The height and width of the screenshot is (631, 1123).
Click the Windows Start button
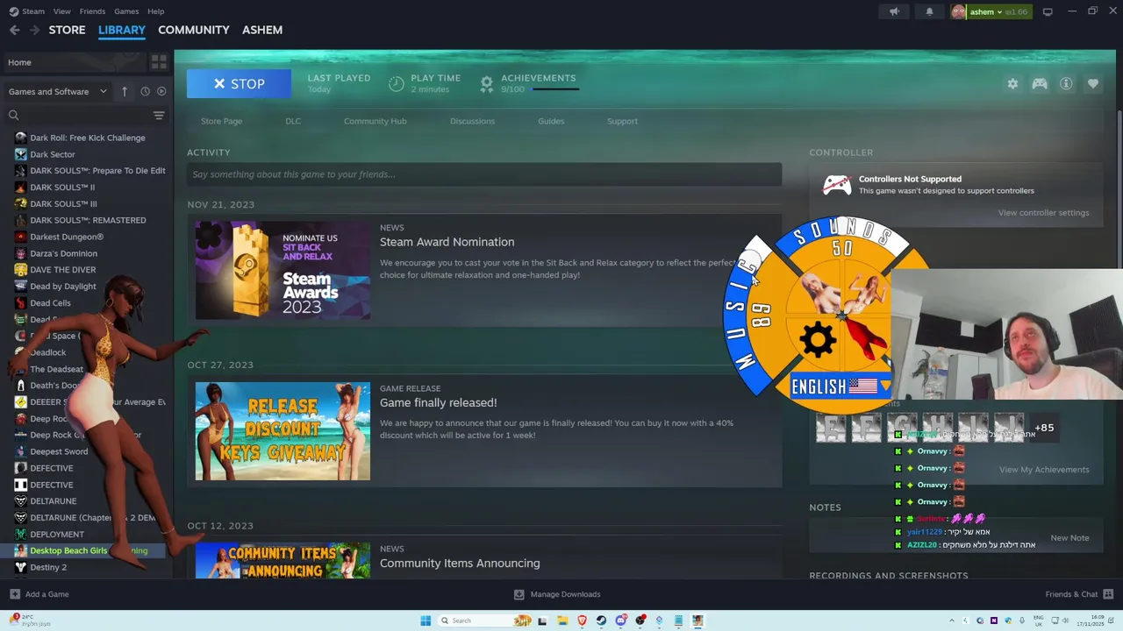426,620
